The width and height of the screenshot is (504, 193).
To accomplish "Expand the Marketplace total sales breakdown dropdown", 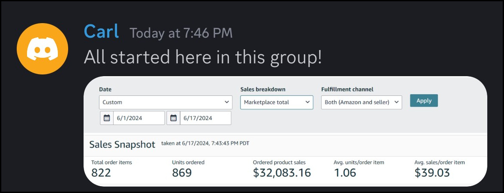I will (x=276, y=102).
